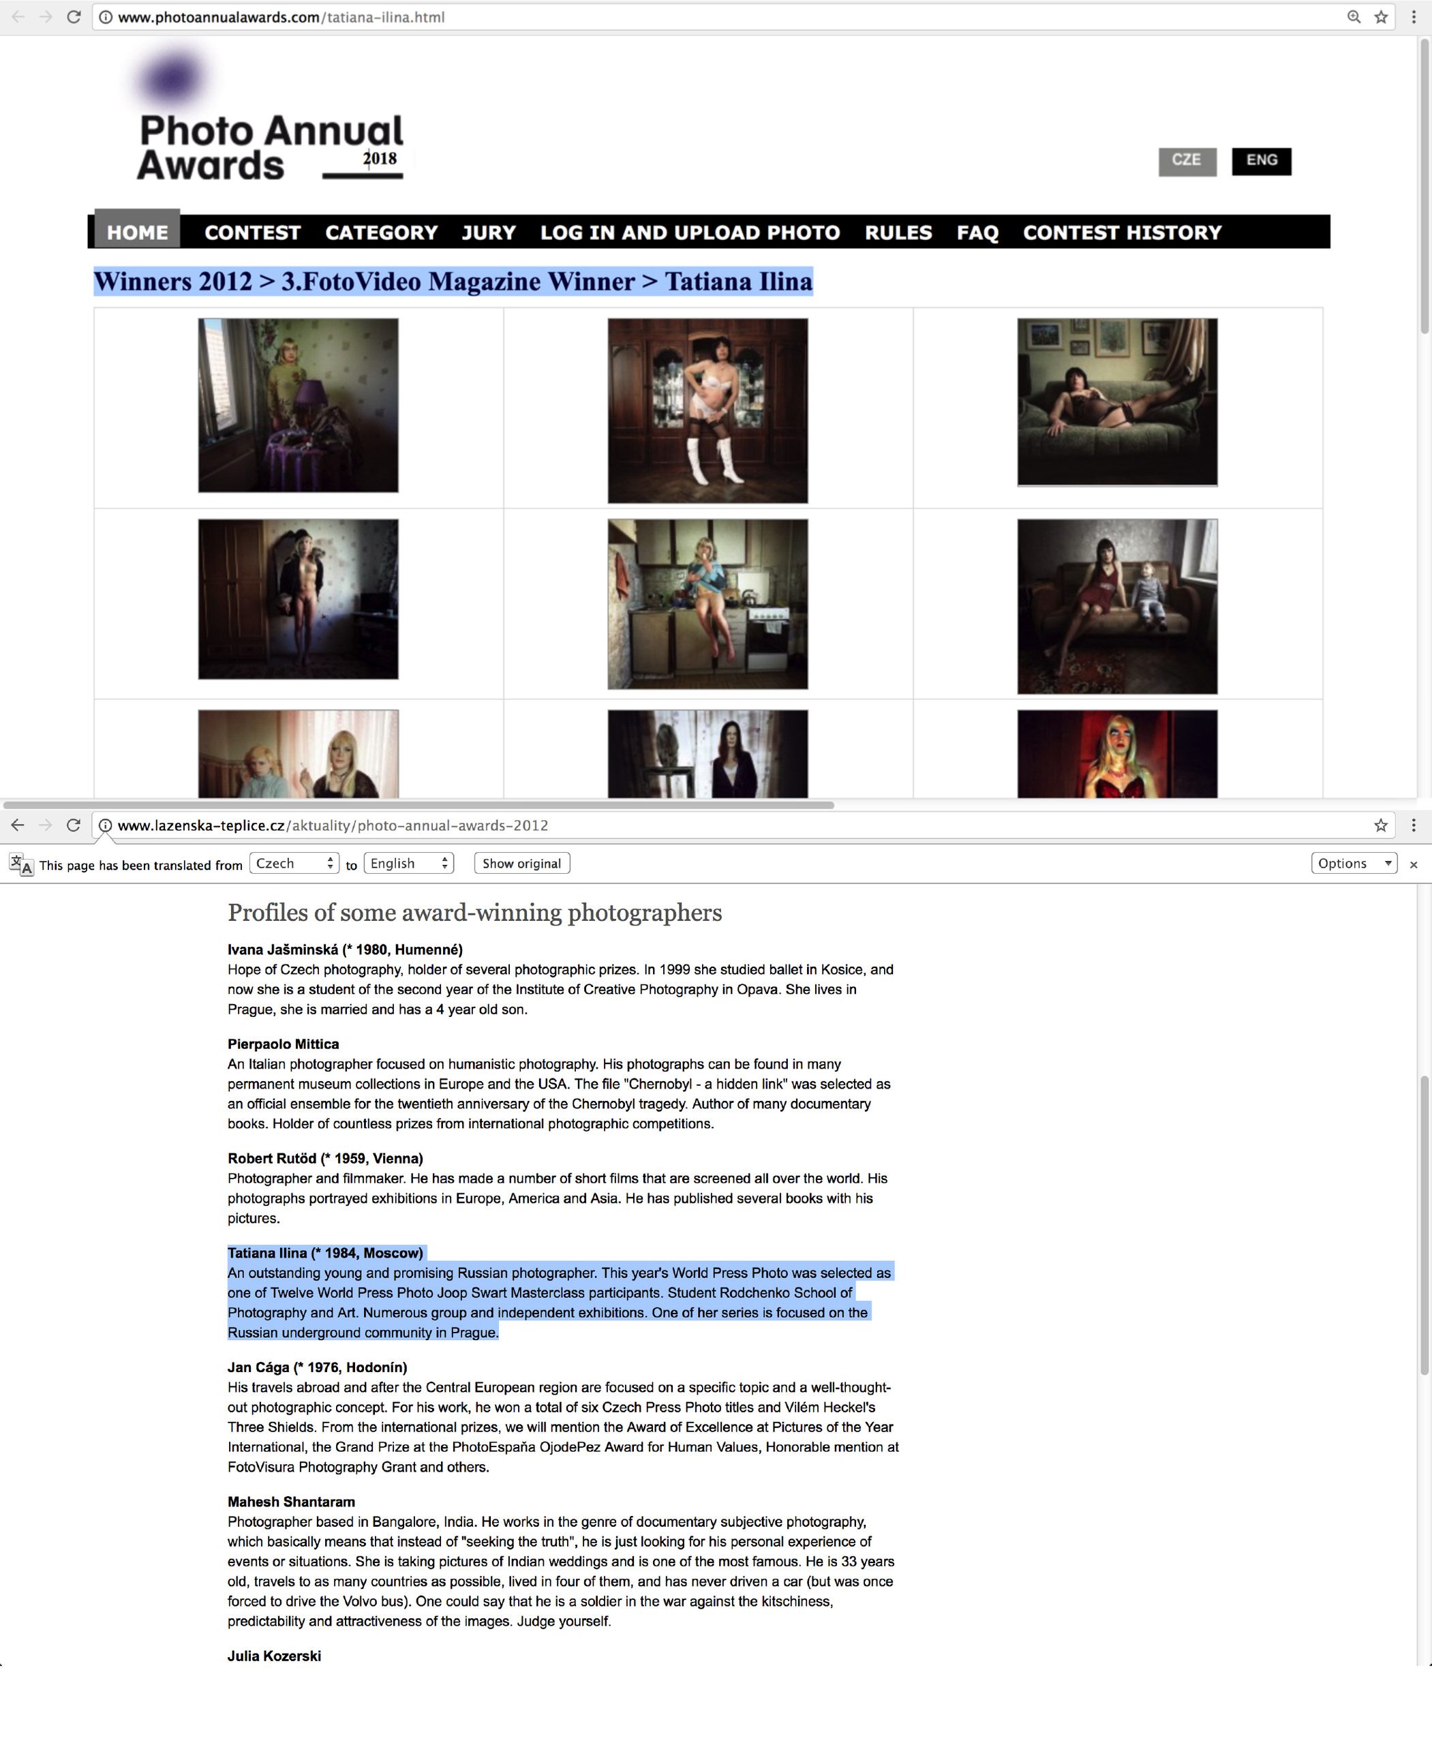Click the name Pierpaolo Mittica

coord(283,1044)
